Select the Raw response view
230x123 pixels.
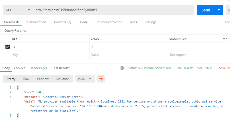click(26, 79)
